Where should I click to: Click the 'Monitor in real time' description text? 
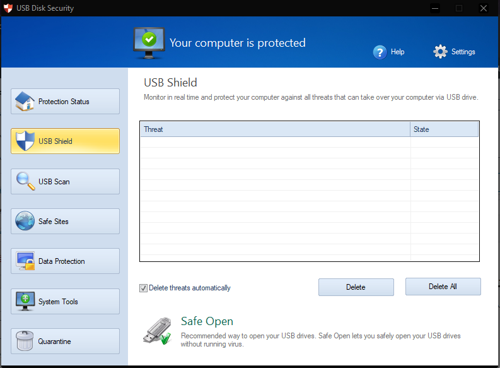(311, 97)
